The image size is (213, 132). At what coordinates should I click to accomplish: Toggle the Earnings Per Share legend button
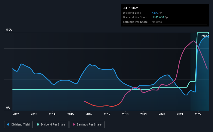[x=87, y=125]
